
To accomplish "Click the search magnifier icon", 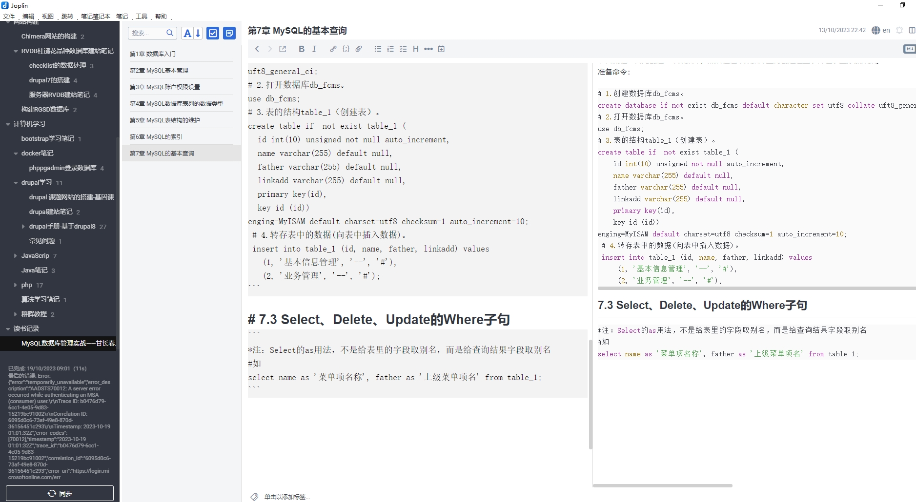I will click(x=170, y=33).
